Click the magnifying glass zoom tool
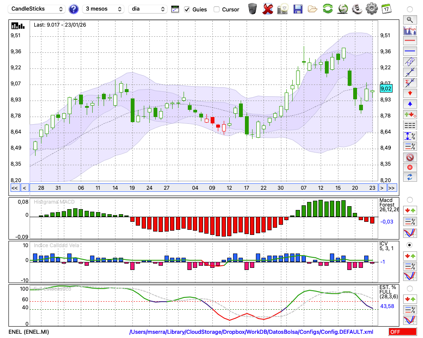 pos(409,19)
